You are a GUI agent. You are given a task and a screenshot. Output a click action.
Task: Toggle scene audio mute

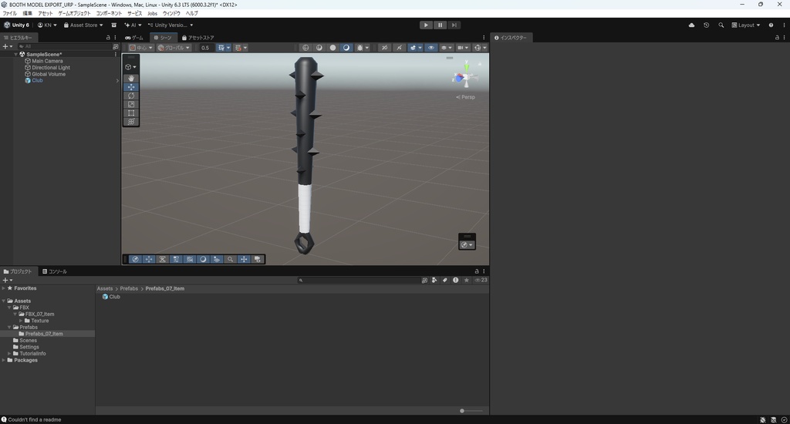[399, 48]
